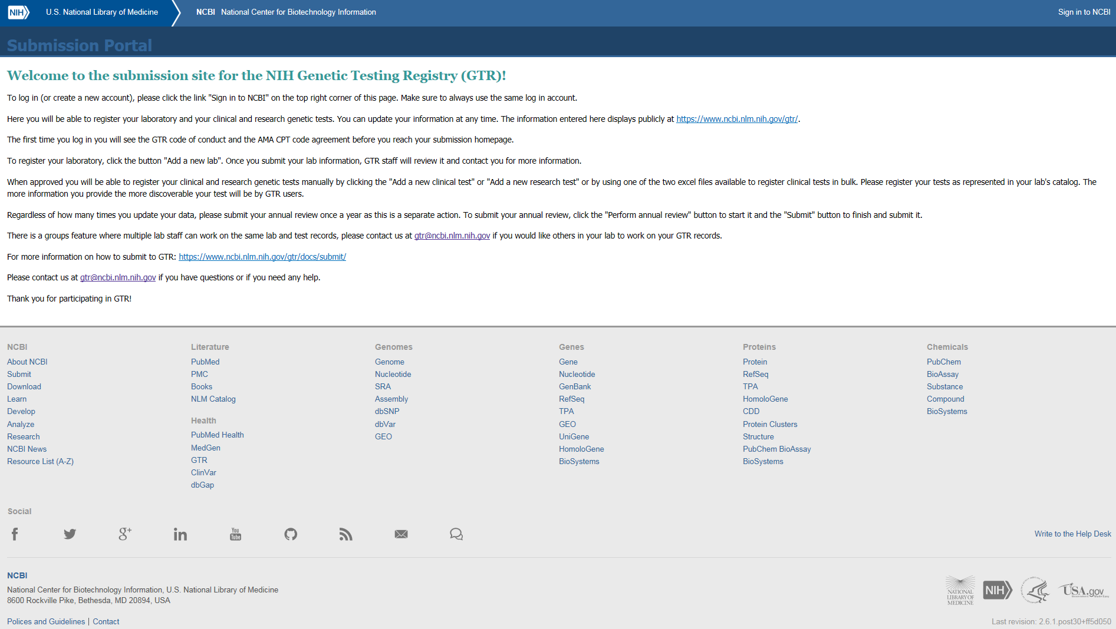Image resolution: width=1116 pixels, height=629 pixels.
Task: Open the PMC link
Action: [199, 374]
